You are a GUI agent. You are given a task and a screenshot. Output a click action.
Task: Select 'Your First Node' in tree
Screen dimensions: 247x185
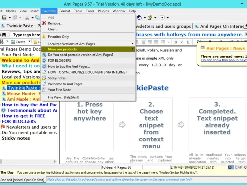18,55
